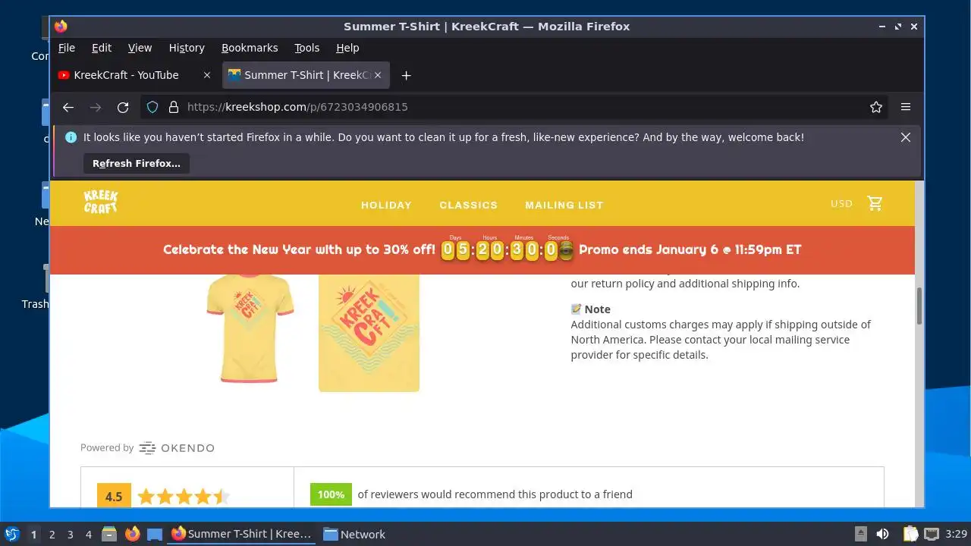The width and height of the screenshot is (971, 546).
Task: Open the clipboard tray icon
Action: pos(910,534)
